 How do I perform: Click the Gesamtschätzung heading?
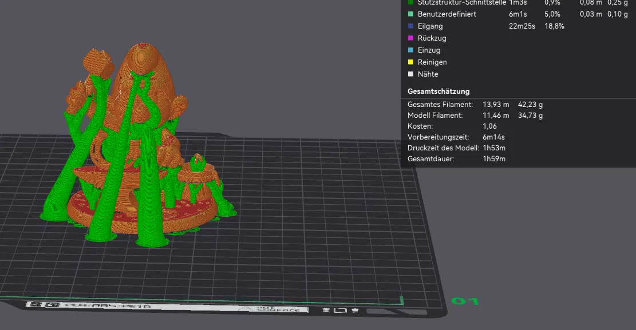[439, 91]
